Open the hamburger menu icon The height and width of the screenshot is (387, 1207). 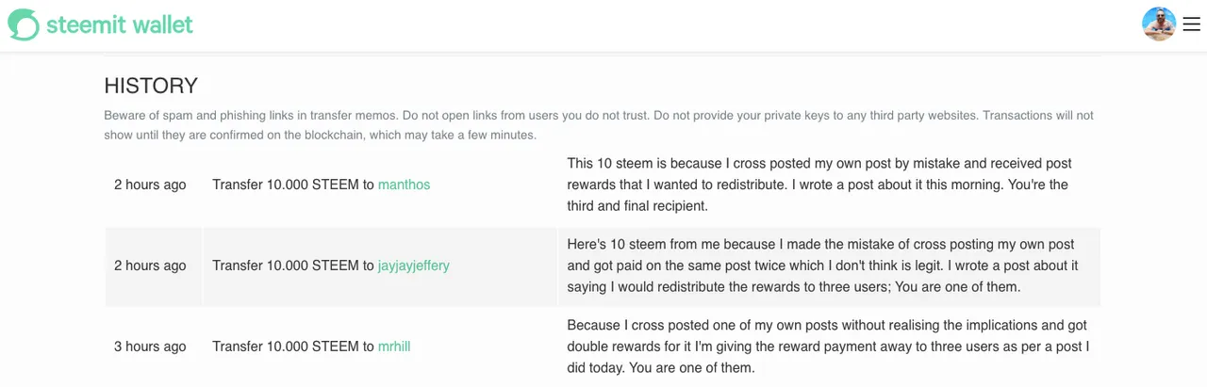pyautogui.click(x=1191, y=24)
